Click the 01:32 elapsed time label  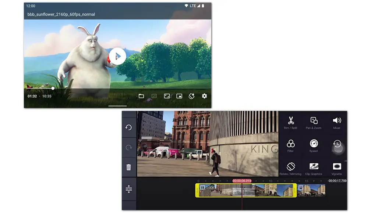(x=32, y=96)
